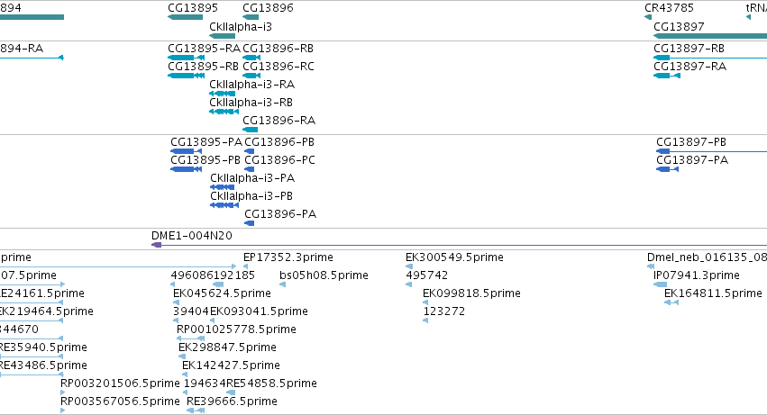The height and width of the screenshot is (415, 767).
Task: Click the CkIIalpha-i3-RA transcript glyph
Action: [x=222, y=94]
